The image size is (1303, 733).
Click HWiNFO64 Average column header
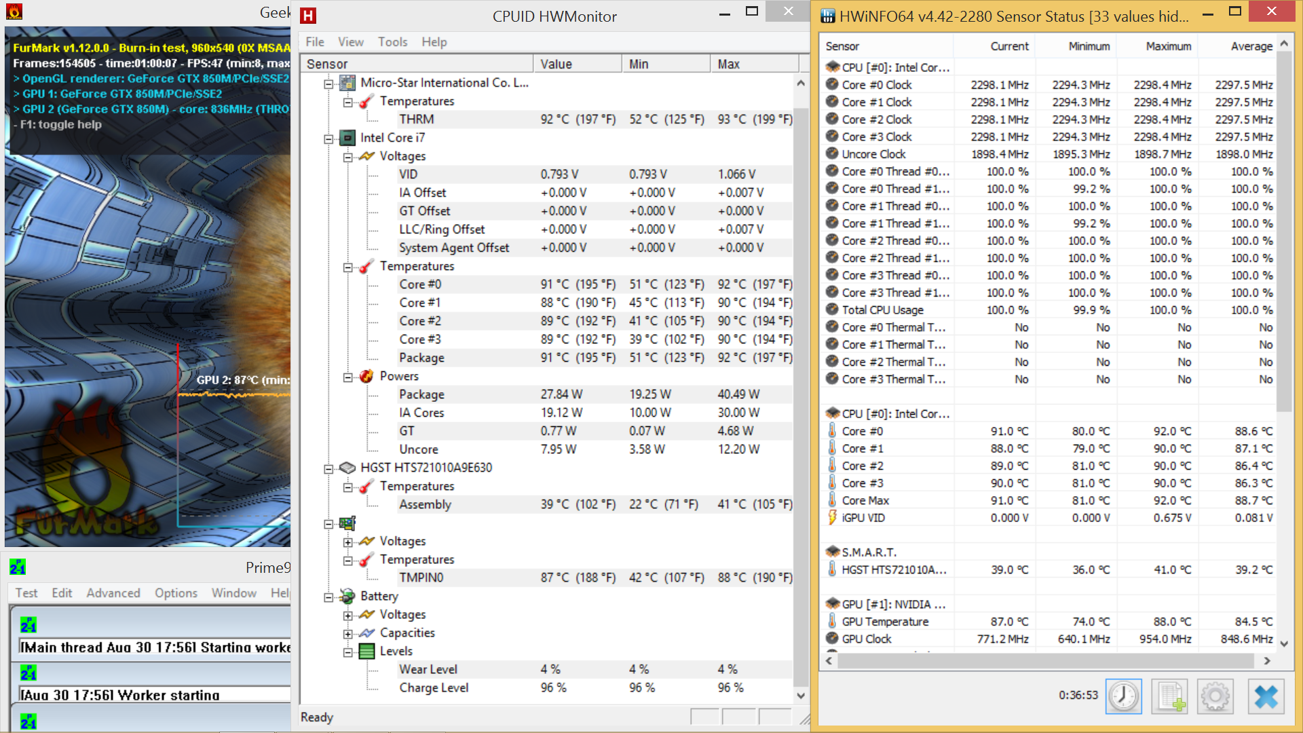[1237, 46]
